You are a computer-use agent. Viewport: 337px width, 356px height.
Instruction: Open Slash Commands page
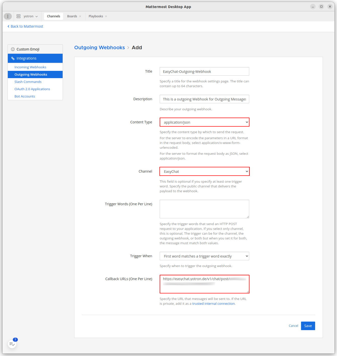[x=28, y=82]
